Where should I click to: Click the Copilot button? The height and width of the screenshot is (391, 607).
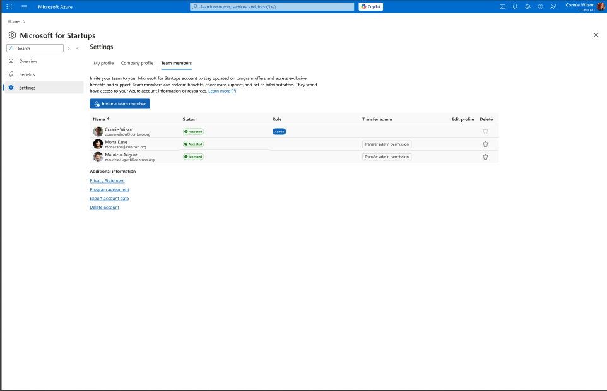point(371,6)
